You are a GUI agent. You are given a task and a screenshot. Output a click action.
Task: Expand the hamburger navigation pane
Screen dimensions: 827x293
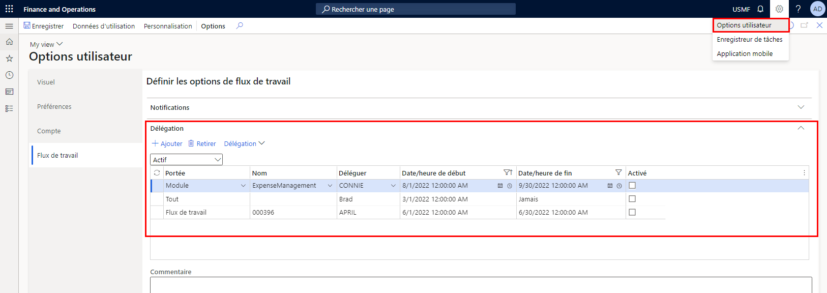pyautogui.click(x=9, y=26)
